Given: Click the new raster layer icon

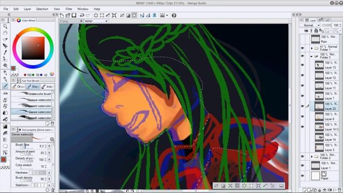Looking at the screenshot, I should coord(304,190).
